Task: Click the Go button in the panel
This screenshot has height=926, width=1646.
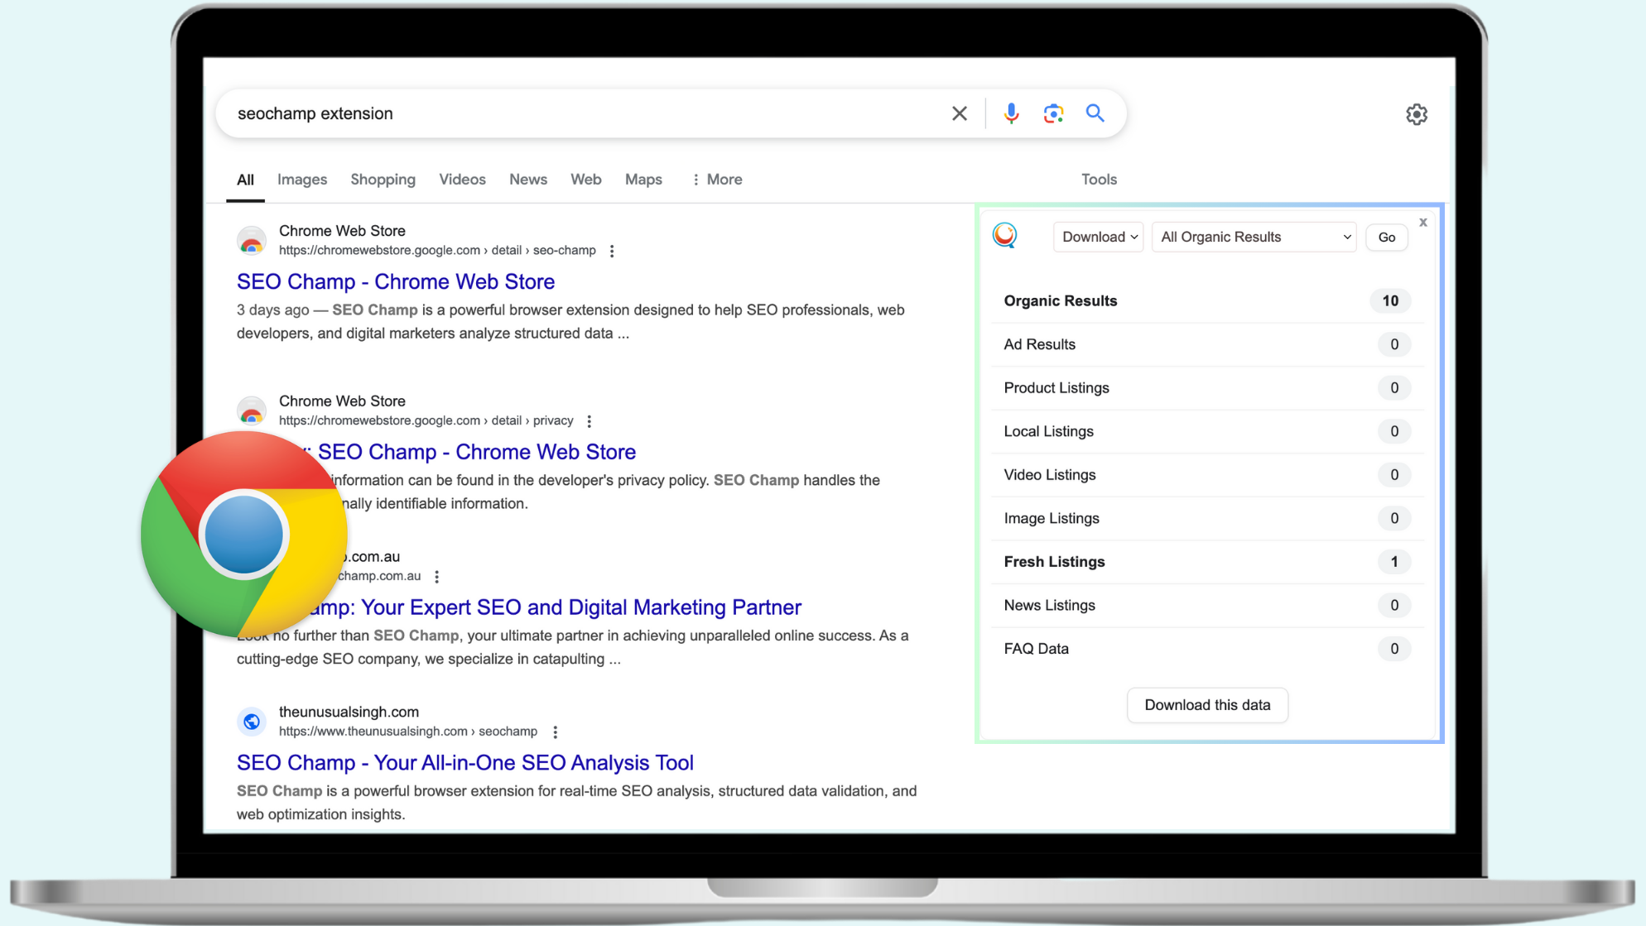Action: 1387,237
